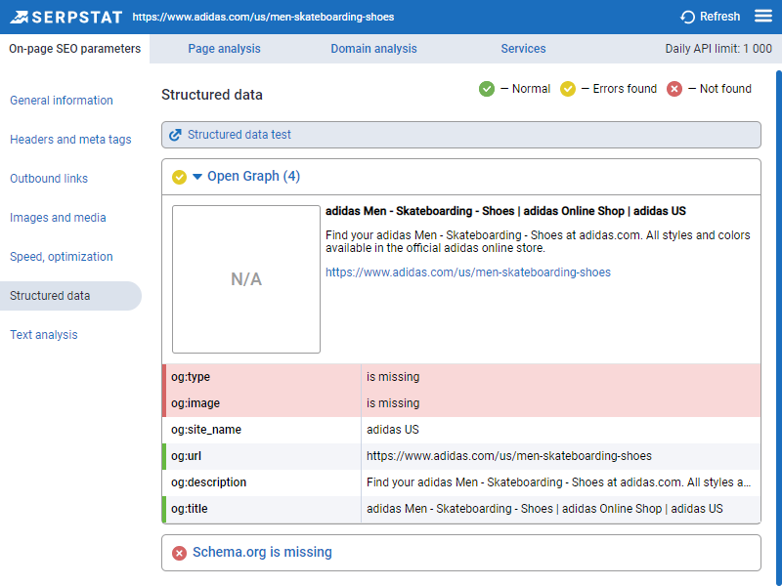
Task: Open General information in the sidebar
Action: click(x=62, y=101)
